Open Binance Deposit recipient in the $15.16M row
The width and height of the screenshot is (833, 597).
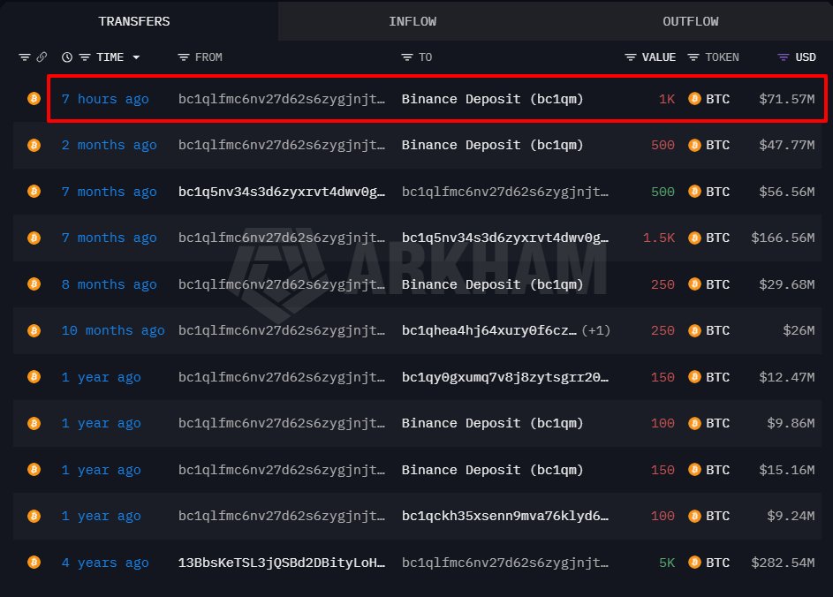493,470
